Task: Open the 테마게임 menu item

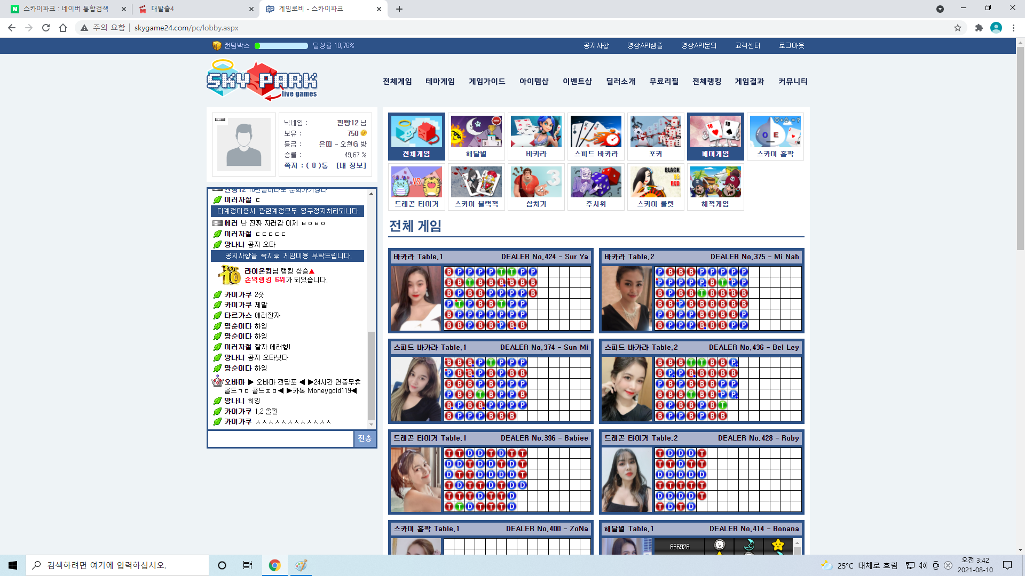Action: coord(440,82)
